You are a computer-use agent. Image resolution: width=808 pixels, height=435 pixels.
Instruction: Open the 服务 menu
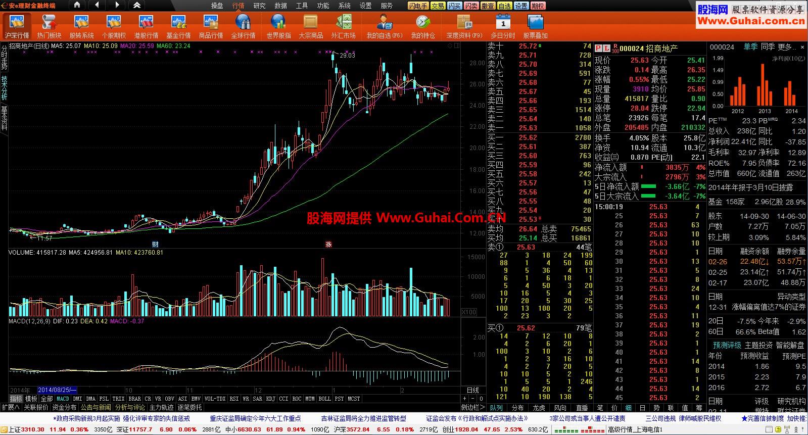(387, 6)
